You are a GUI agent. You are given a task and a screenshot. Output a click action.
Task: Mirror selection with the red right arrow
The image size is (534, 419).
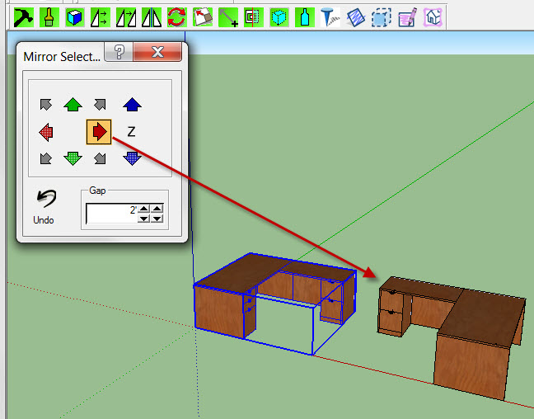(x=99, y=131)
